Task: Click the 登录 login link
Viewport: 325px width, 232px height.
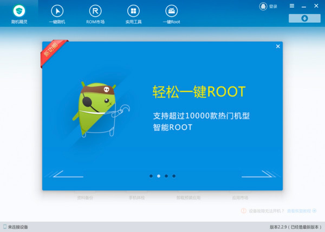Action: (274, 6)
